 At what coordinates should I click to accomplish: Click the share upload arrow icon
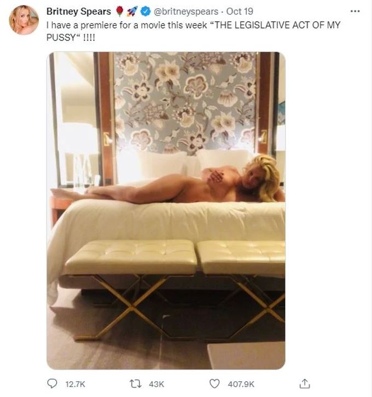pyautogui.click(x=305, y=383)
